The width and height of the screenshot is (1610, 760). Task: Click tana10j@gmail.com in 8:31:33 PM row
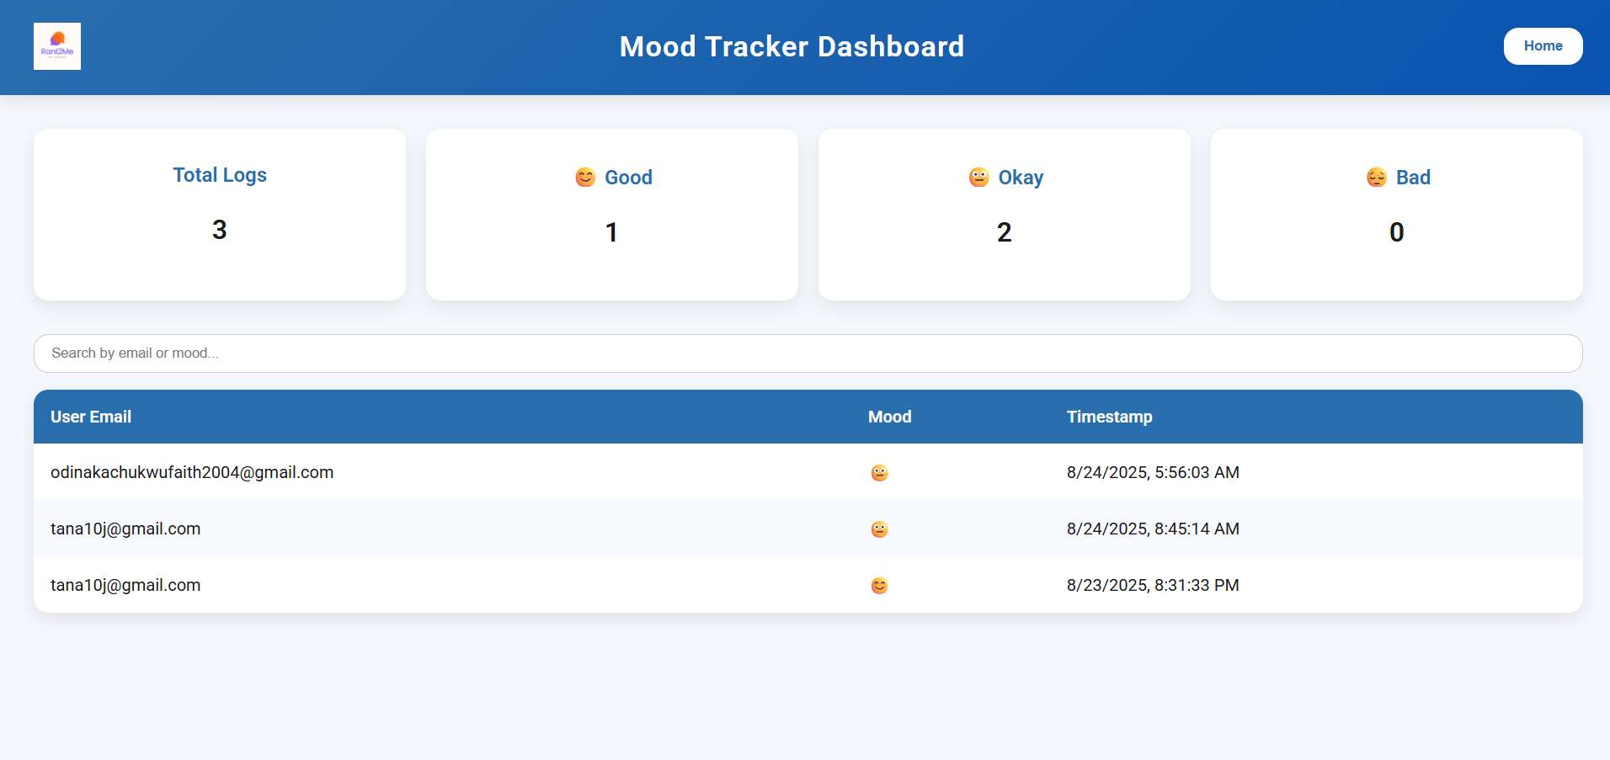click(125, 585)
